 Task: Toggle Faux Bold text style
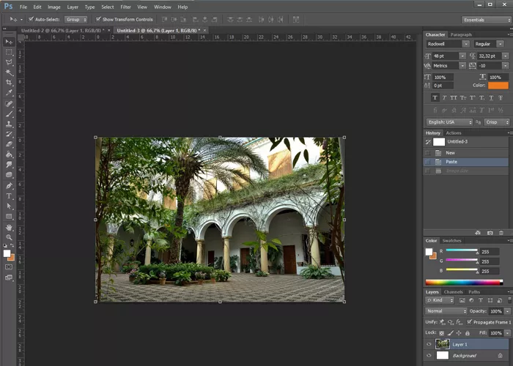435,97
